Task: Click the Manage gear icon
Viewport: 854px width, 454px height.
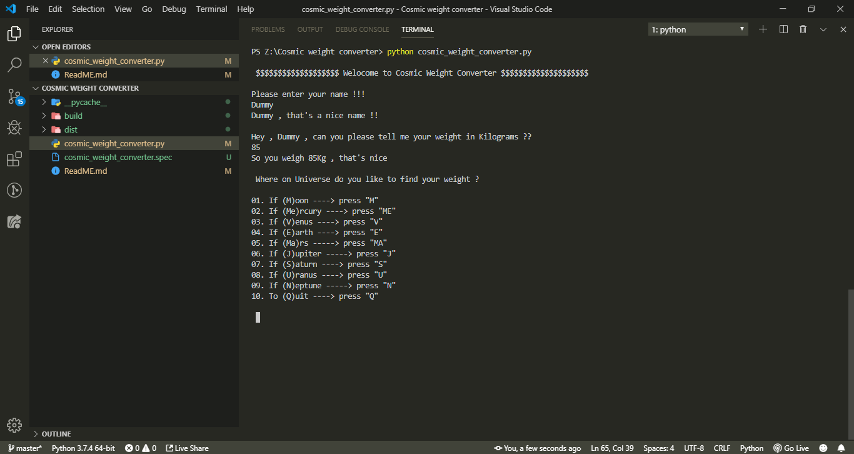Action: pyautogui.click(x=14, y=425)
